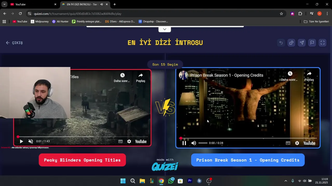Pause the Prison Break video
This screenshot has height=186, width=332.
[x=184, y=143]
